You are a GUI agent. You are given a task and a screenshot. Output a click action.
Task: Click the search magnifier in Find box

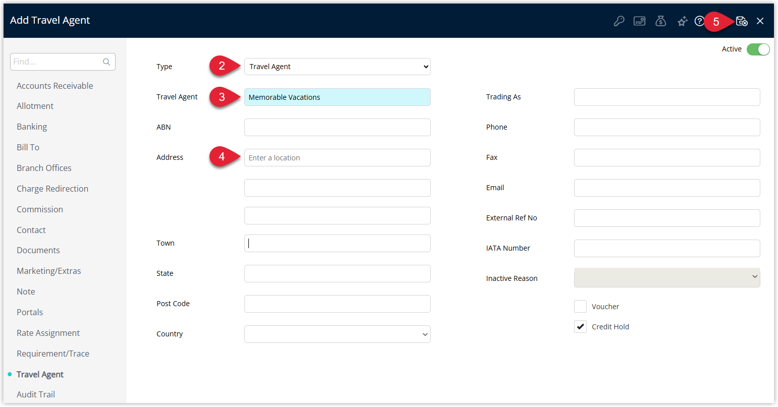(x=107, y=62)
